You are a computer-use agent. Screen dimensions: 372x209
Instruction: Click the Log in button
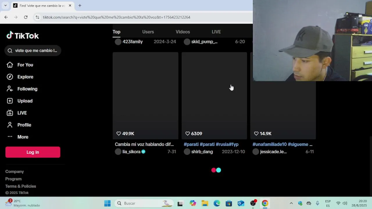point(33,152)
